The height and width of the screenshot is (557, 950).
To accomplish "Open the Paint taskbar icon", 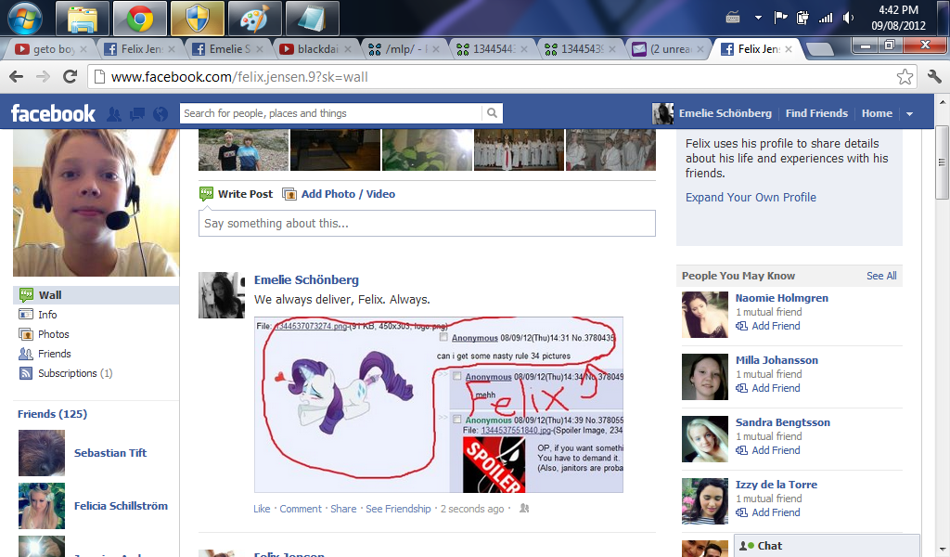I will point(254,19).
